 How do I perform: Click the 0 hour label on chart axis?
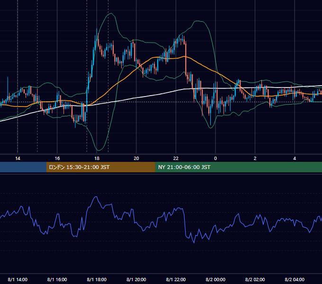215,159
